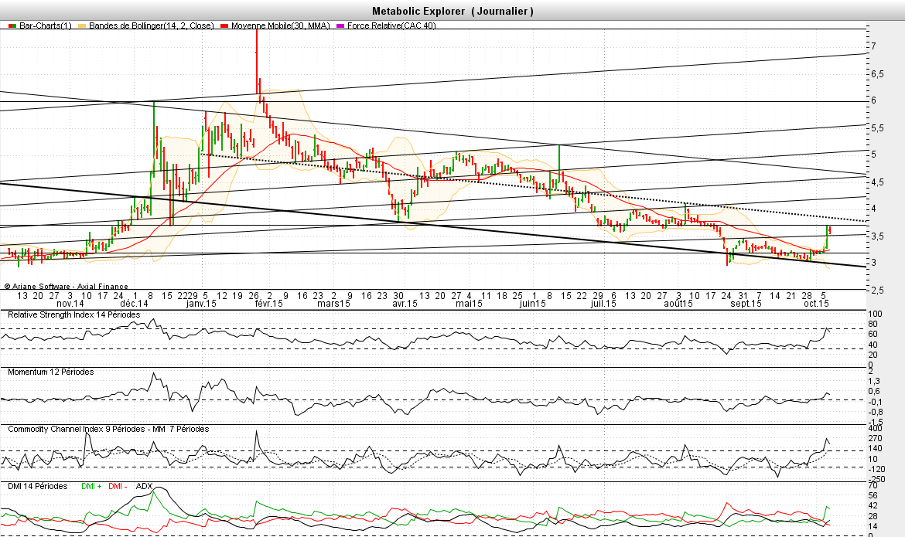The height and width of the screenshot is (537, 905).
Task: Click the '-120' value on CCI scale
Action: point(876,469)
